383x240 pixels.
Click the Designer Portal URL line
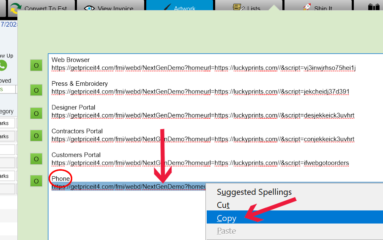pos(203,115)
